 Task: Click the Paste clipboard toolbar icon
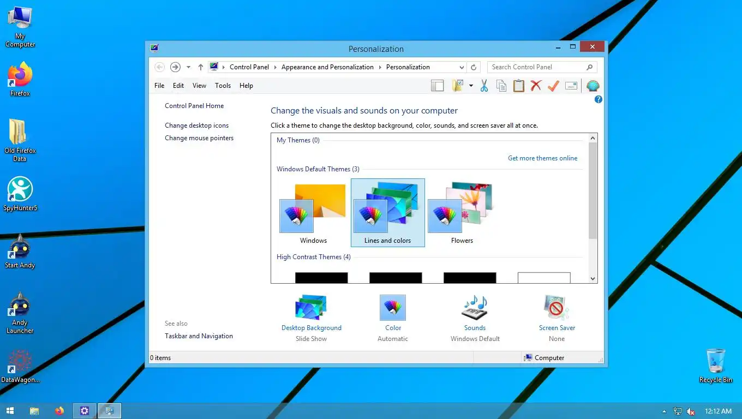tap(518, 86)
